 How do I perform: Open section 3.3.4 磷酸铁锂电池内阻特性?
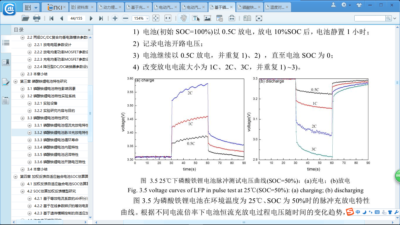(61, 147)
